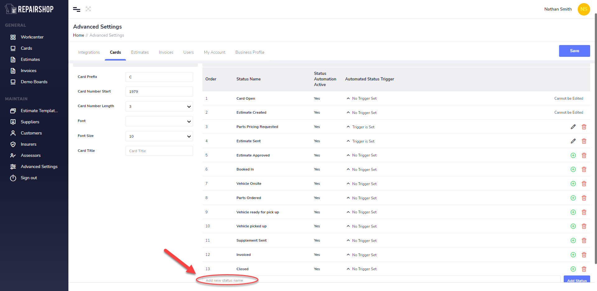Open Assessors in the sidebar
597x291 pixels.
coord(30,155)
